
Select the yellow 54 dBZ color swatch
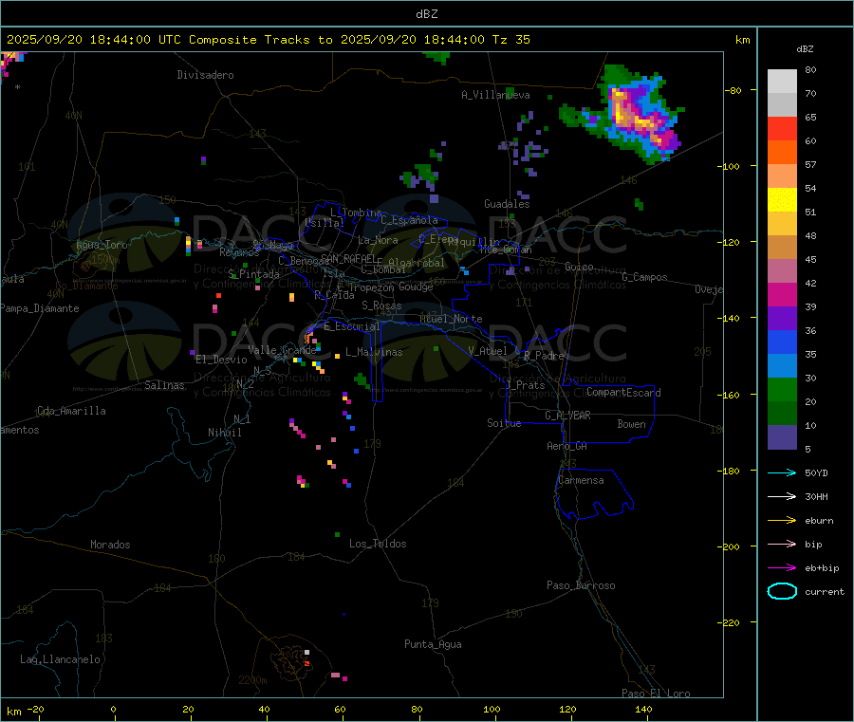pos(782,200)
